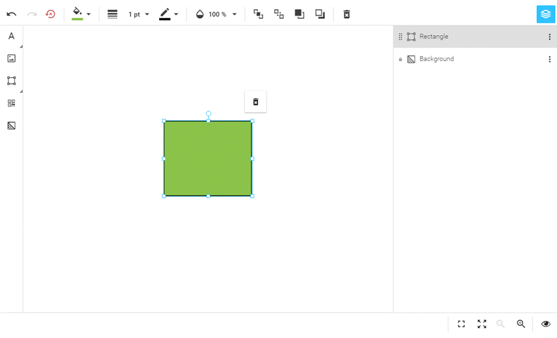Viewport: 557px width, 338px height.
Task: Click the rectangle's bottom-right resize handle
Action: point(252,196)
